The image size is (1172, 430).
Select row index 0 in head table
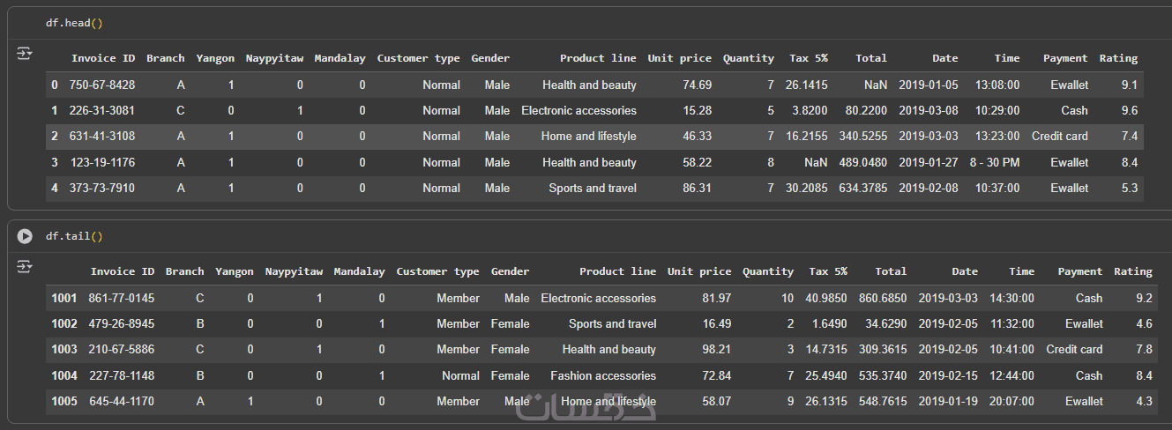55,85
